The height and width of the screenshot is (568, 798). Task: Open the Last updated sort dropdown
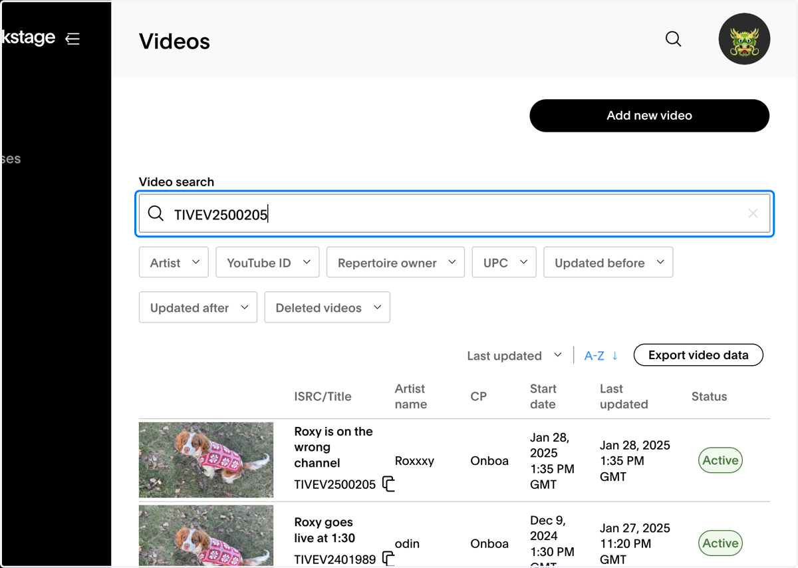click(514, 356)
